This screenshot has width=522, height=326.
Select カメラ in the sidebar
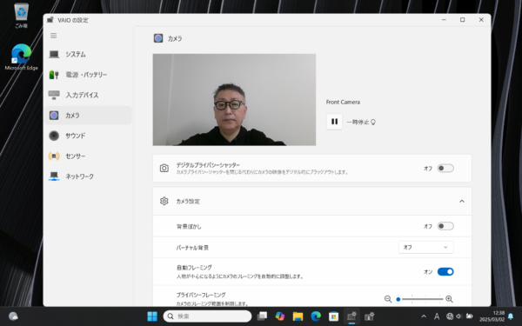tap(89, 115)
